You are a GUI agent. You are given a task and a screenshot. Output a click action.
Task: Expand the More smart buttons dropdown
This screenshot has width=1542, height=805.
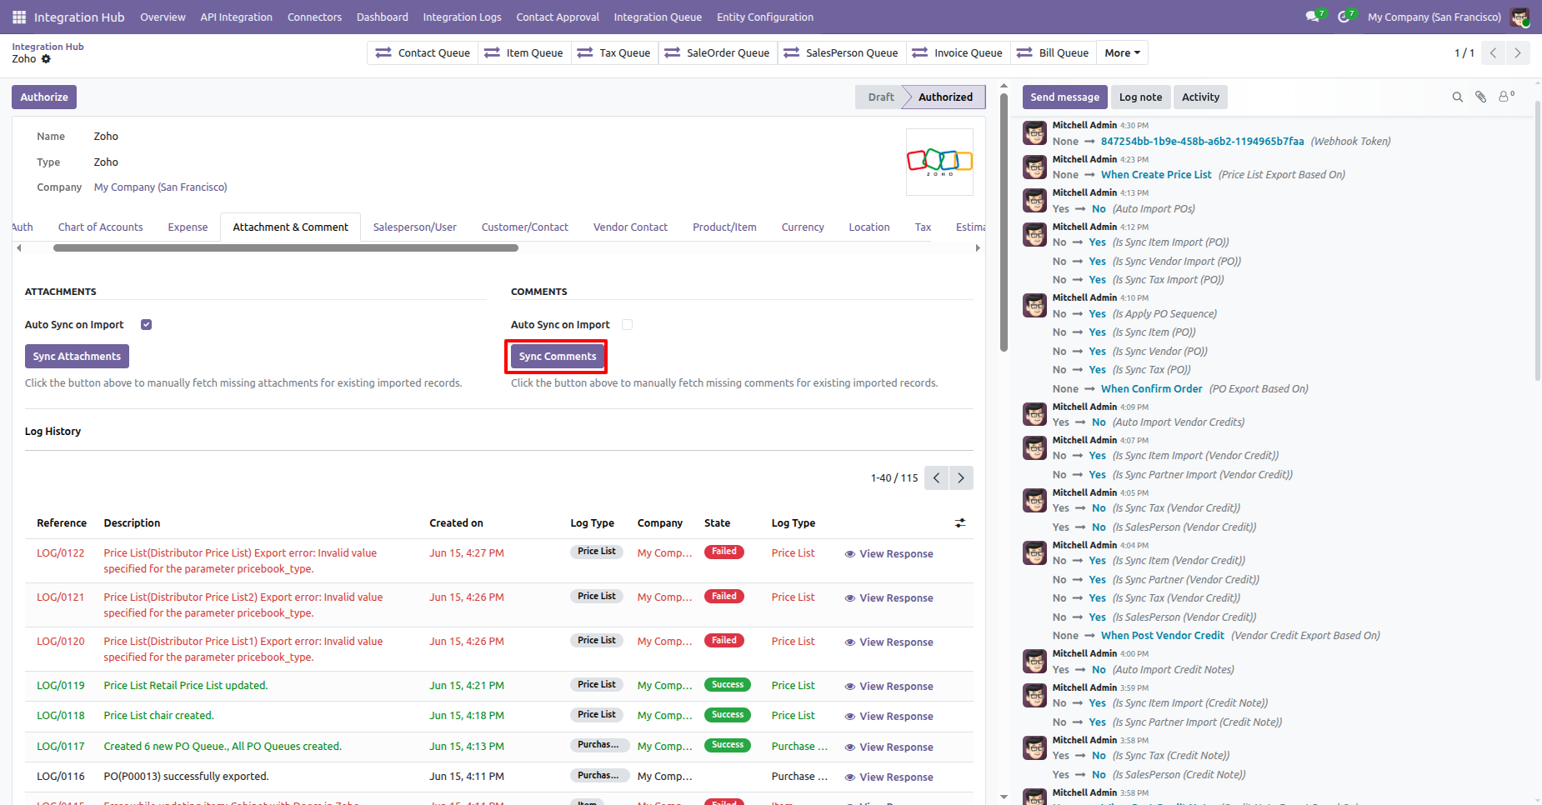coord(1122,53)
